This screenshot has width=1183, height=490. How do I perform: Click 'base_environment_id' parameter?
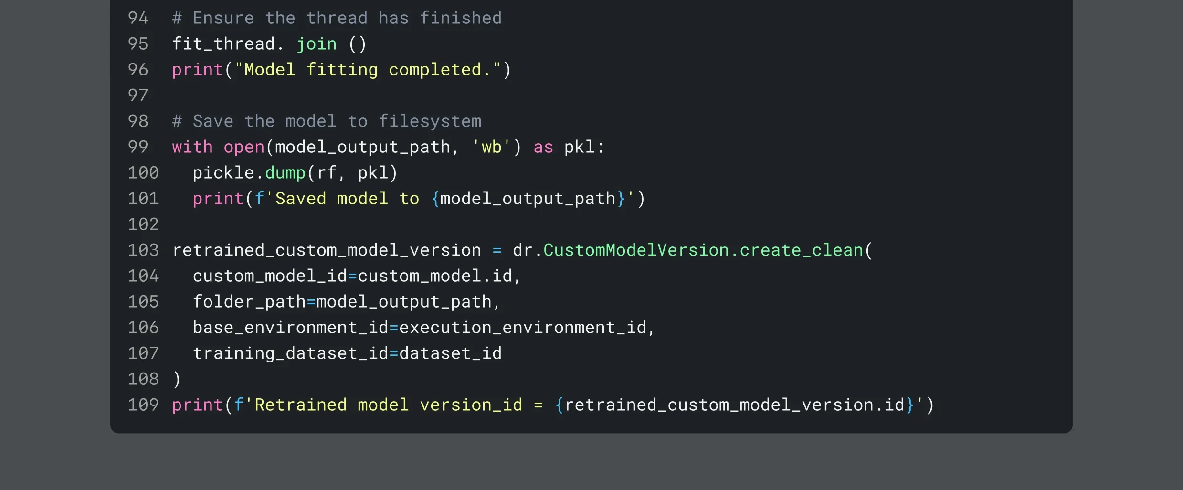click(290, 328)
